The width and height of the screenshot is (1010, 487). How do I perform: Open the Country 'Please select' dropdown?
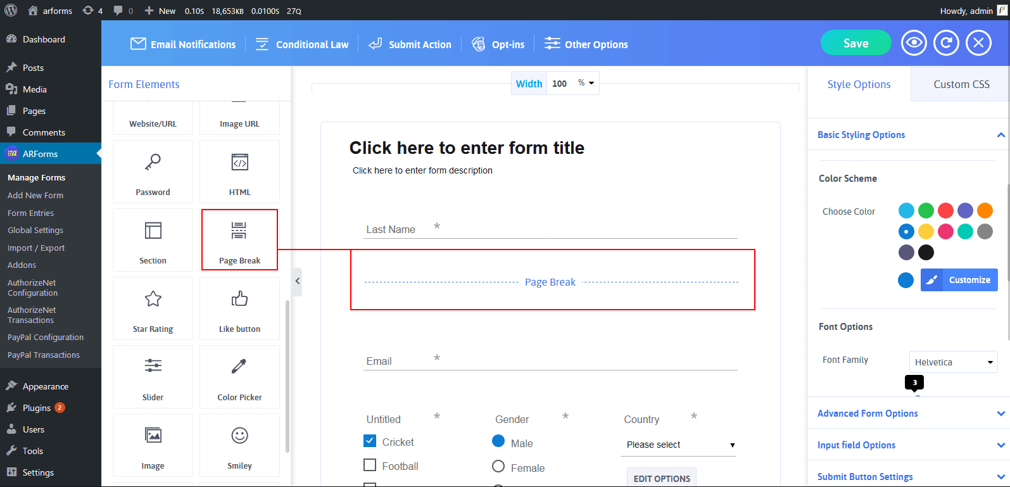[x=679, y=445]
